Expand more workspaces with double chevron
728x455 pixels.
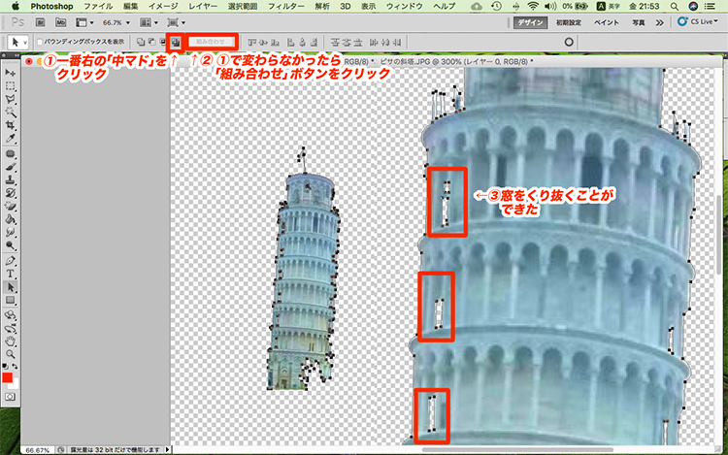659,22
